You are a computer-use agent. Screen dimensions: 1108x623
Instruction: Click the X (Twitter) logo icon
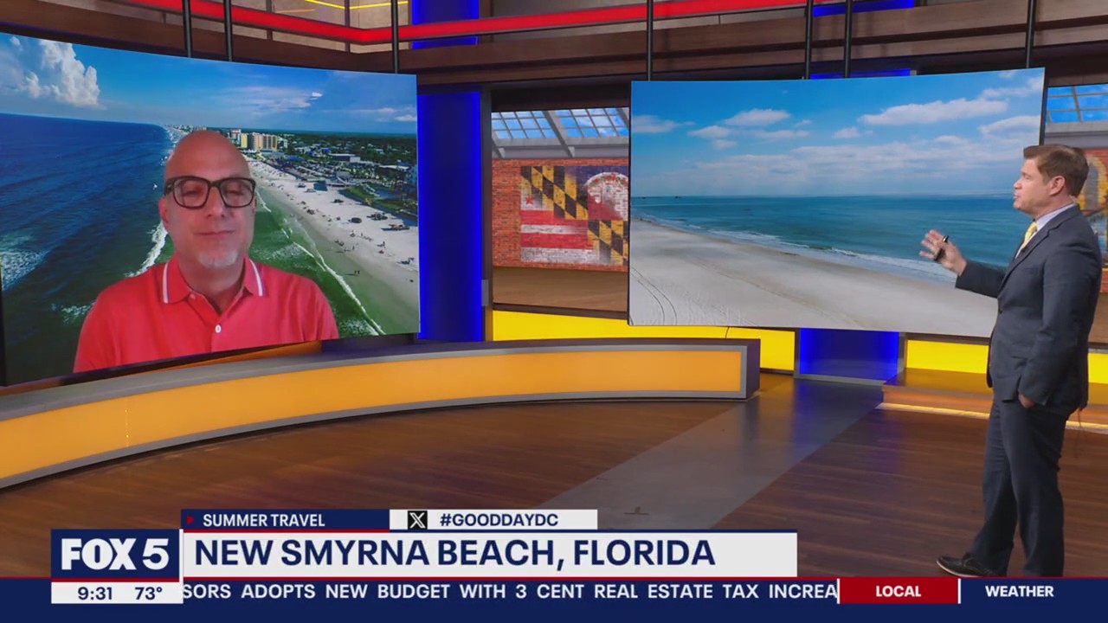[x=417, y=520]
